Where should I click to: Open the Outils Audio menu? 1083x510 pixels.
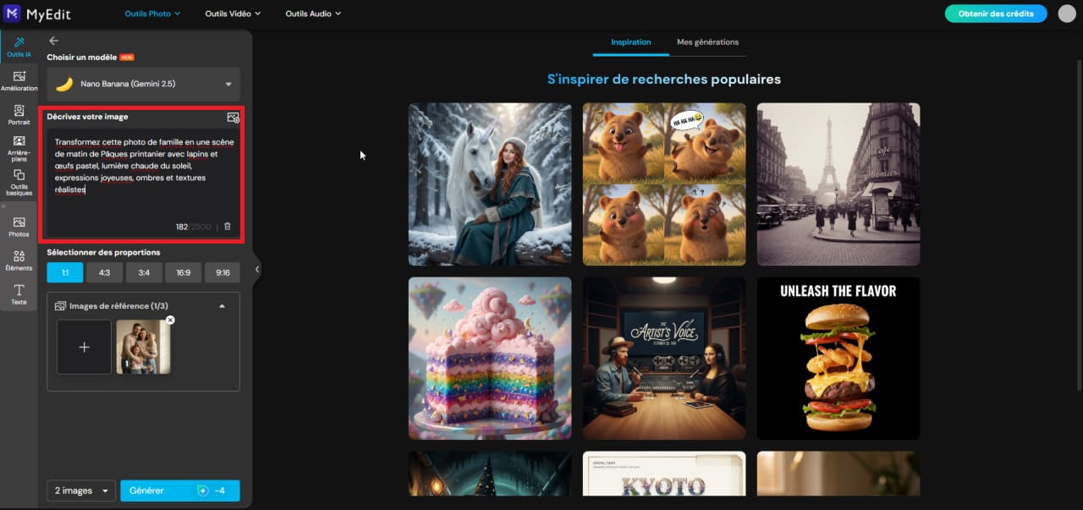pyautogui.click(x=313, y=14)
